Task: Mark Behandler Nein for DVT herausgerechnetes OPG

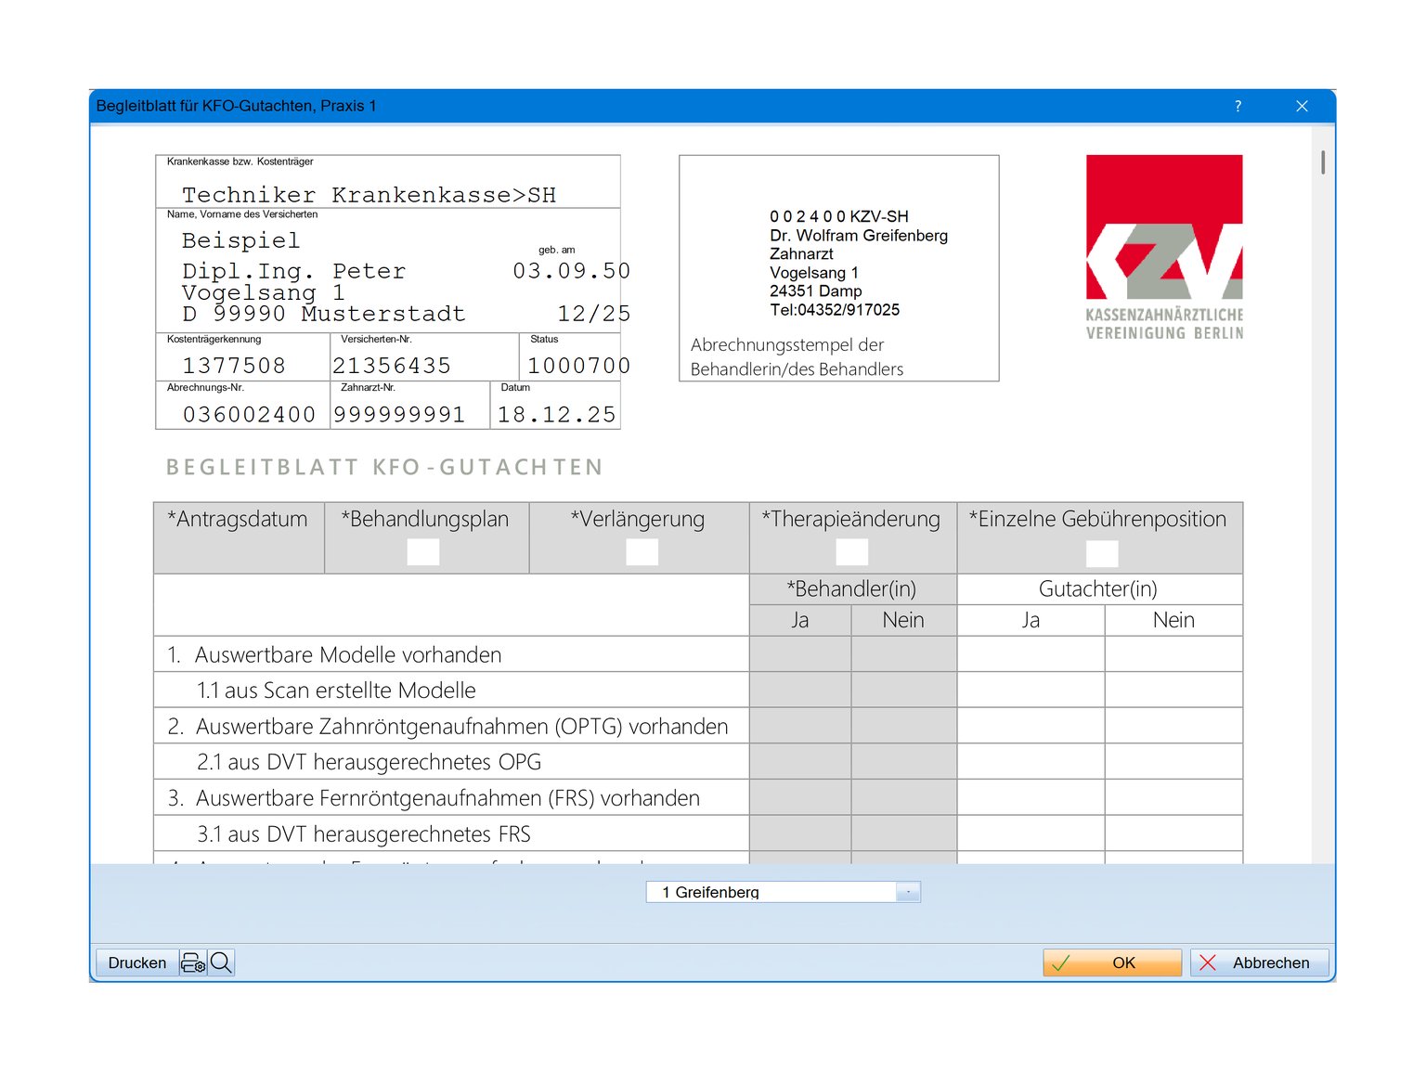Action: point(903,762)
